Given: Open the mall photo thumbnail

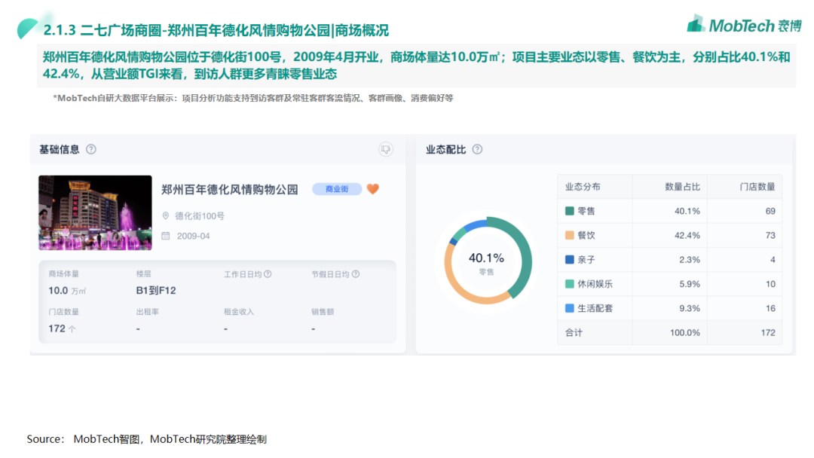Looking at the screenshot, I should (x=95, y=212).
